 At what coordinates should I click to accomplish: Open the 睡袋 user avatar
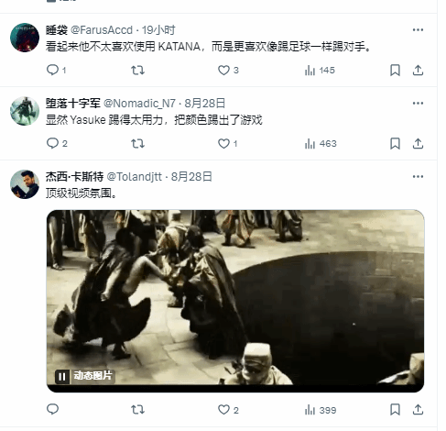click(x=25, y=38)
